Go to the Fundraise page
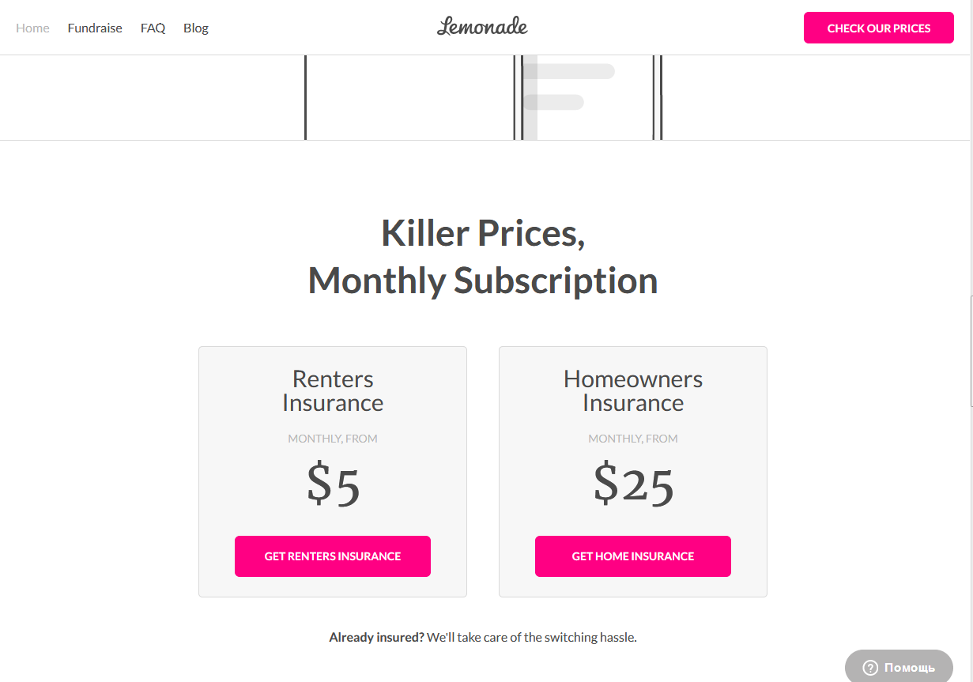 coord(95,28)
